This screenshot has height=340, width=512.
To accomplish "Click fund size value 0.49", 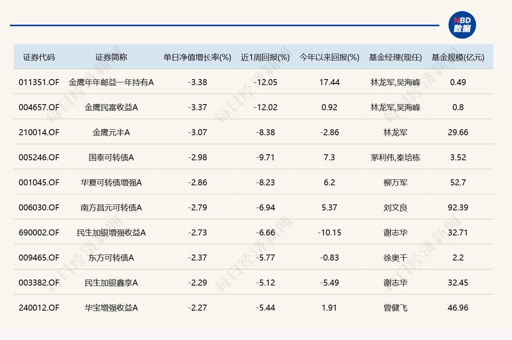I will click(x=458, y=82).
